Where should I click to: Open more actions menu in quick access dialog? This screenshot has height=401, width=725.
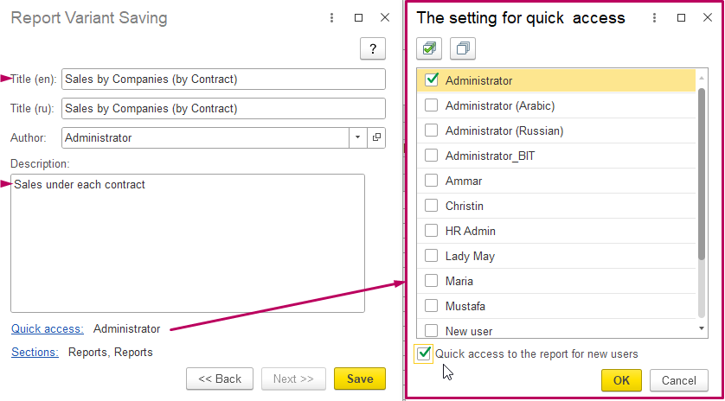coord(654,18)
